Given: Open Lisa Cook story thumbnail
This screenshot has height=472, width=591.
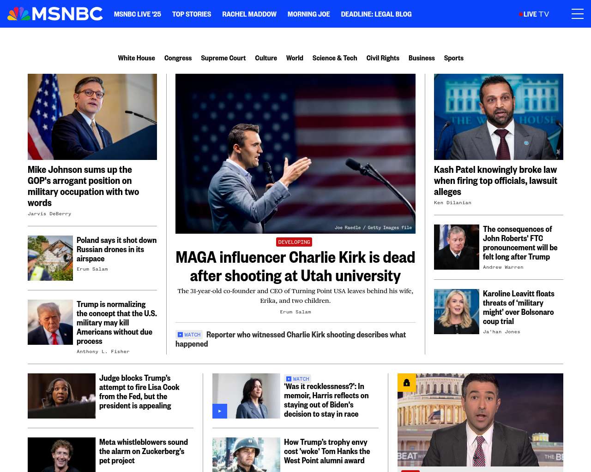Looking at the screenshot, I should coord(61,396).
